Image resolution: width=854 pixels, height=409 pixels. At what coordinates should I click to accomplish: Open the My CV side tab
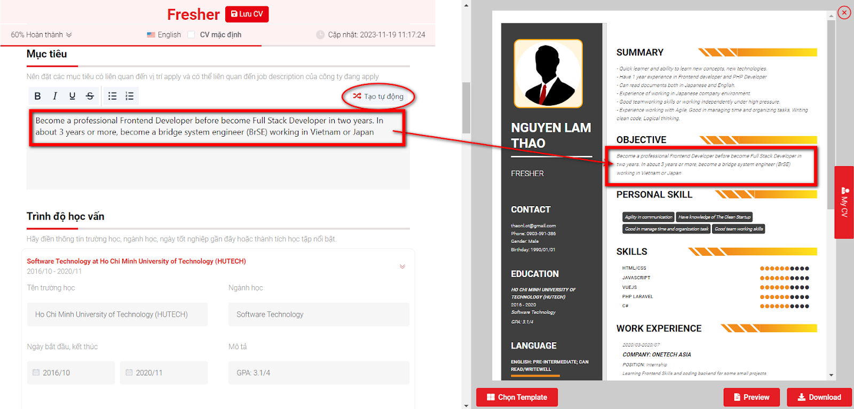tap(844, 202)
